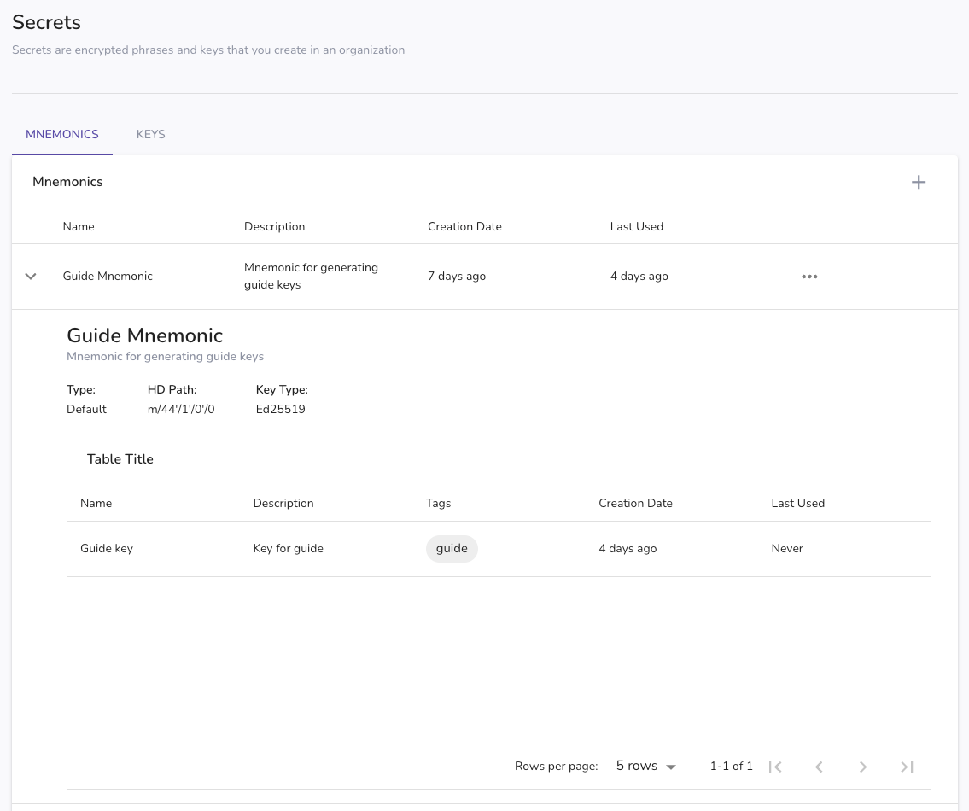Viewport: 969px width, 811px height.
Task: Click the '7 days ago' creation date cell
Action: [457, 276]
